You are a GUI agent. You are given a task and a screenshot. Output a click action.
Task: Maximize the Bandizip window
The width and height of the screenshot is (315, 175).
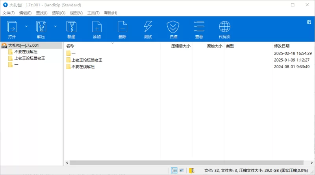point(293,5)
